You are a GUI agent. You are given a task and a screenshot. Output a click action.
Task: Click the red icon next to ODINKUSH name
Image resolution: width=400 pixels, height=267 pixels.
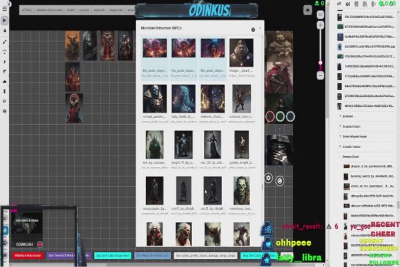click(40, 244)
